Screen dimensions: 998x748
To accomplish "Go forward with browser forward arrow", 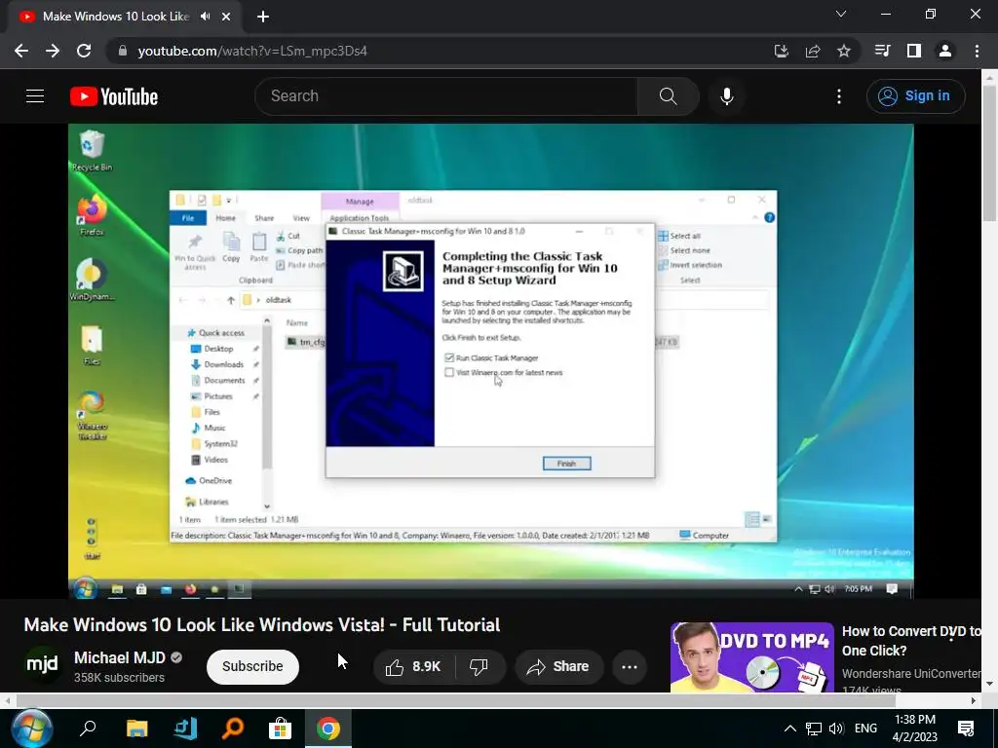I will [53, 51].
